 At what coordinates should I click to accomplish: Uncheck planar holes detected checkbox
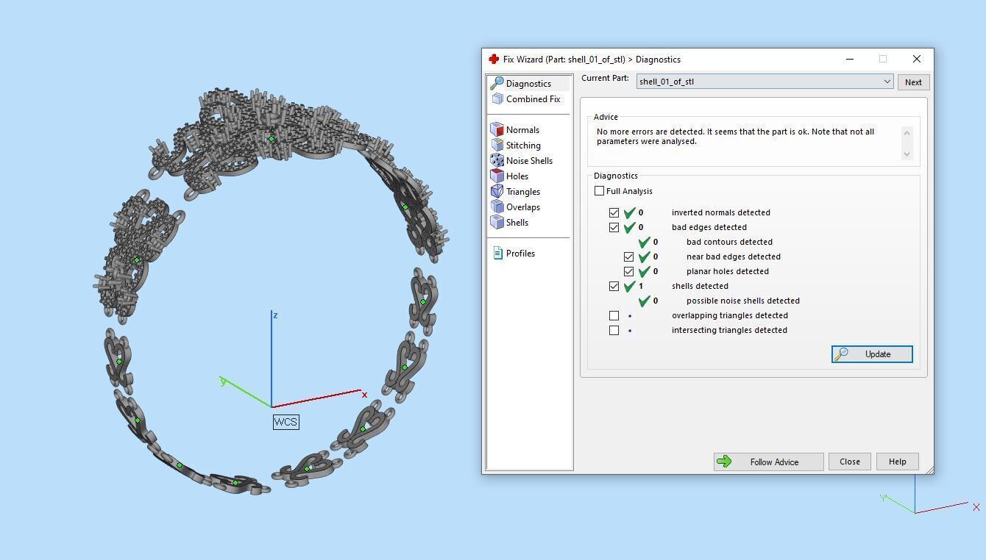coord(629,271)
